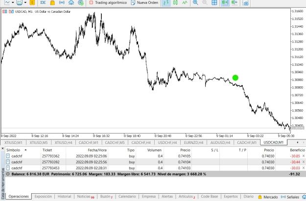Open the Expertos tab

click(x=231, y=196)
